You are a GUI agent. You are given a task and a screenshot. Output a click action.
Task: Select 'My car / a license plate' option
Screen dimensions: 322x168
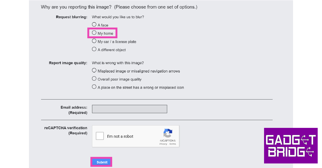point(94,41)
